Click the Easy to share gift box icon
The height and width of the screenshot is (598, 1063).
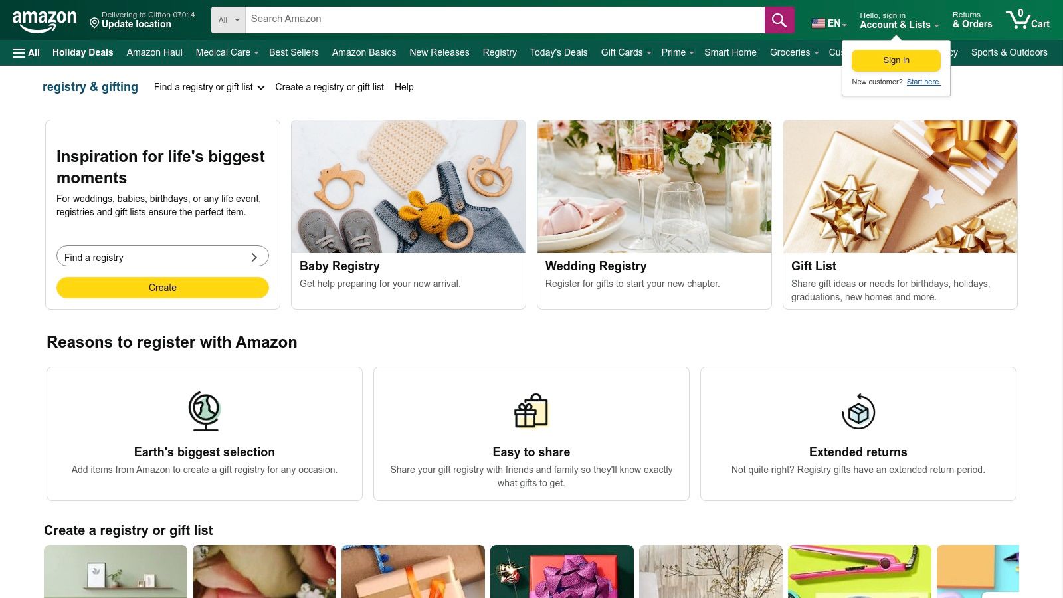coord(531,411)
